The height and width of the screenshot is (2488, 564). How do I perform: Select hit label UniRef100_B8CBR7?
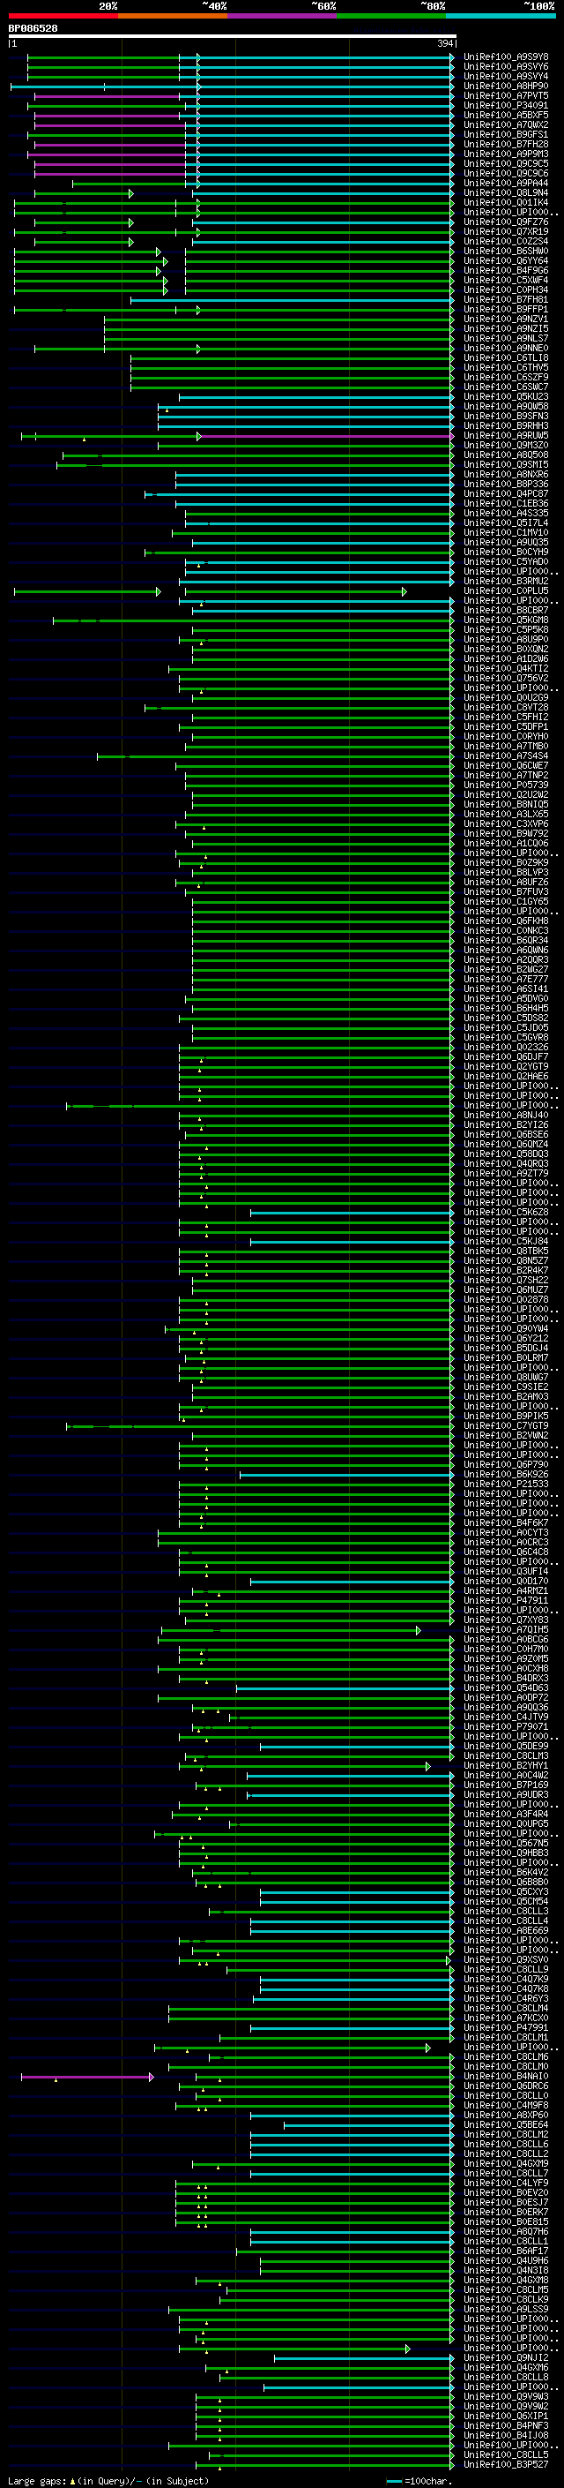506,611
